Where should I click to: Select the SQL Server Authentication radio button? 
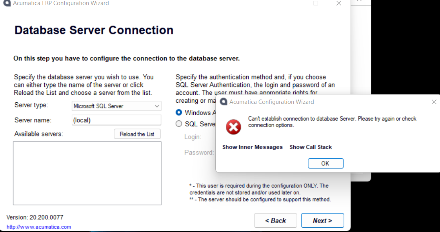(x=179, y=124)
